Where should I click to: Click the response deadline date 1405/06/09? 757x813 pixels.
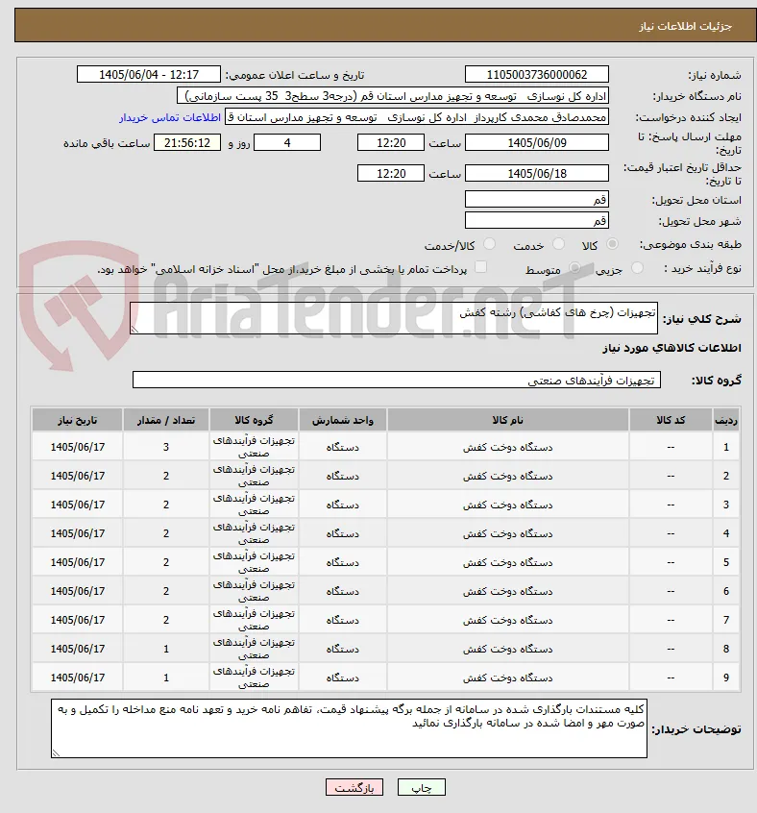[537, 142]
